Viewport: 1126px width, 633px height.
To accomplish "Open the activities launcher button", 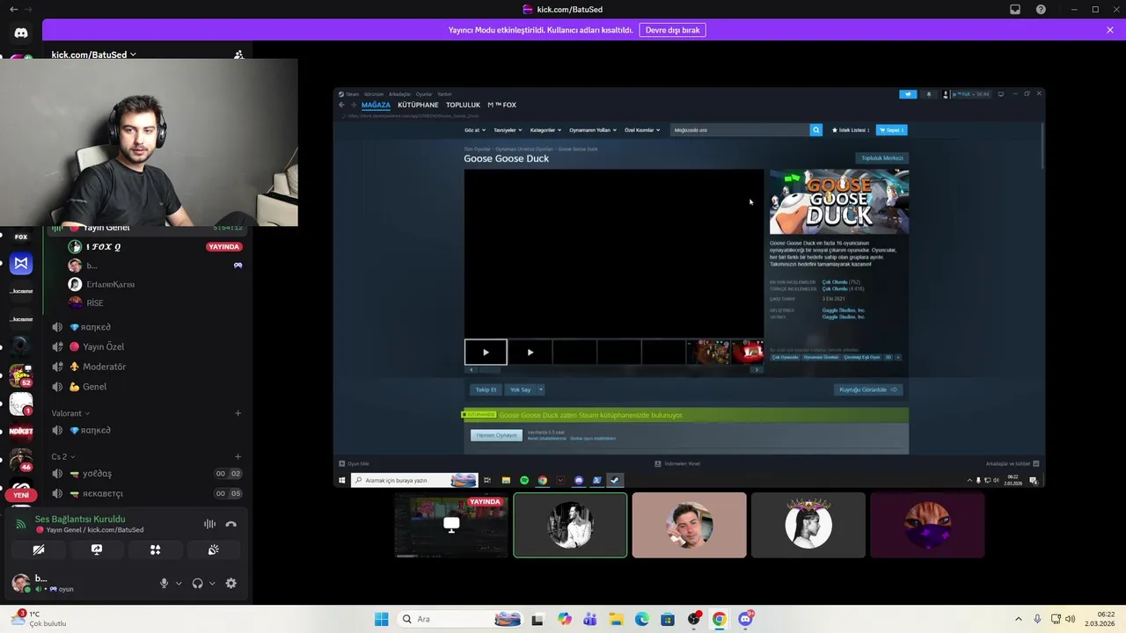I will click(155, 549).
